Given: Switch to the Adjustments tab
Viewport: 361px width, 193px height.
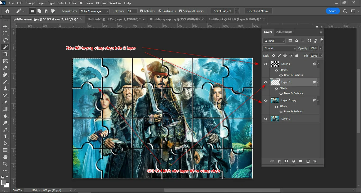Looking at the screenshot, I should pos(284,32).
